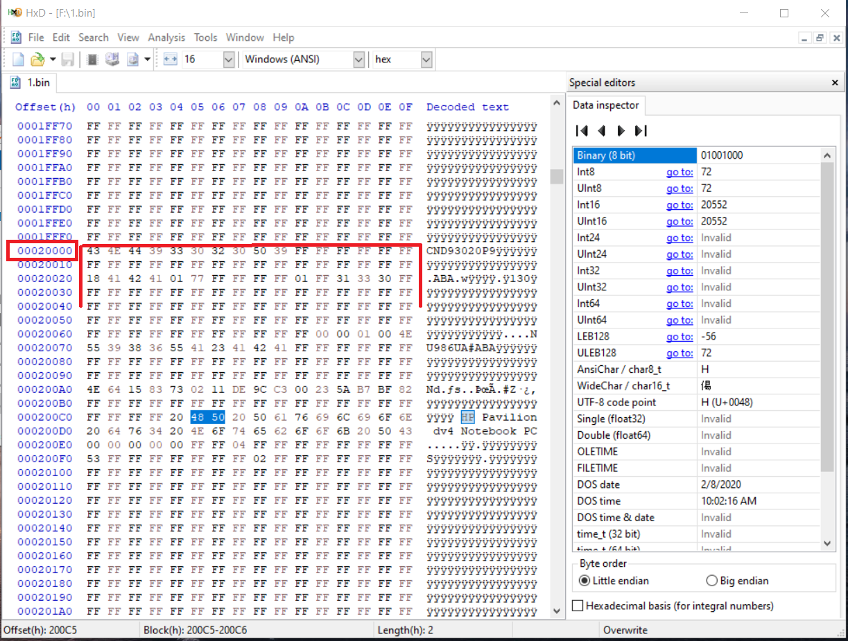848x641 pixels.
Task: Enable Hexadecimal basis for integral numbers
Action: tap(578, 606)
